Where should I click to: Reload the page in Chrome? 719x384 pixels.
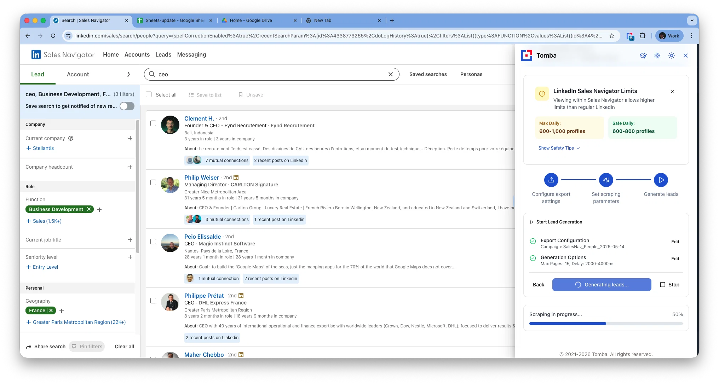53,36
